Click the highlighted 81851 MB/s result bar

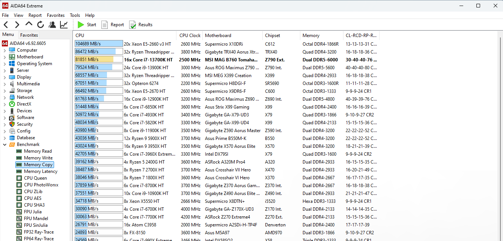[99, 60]
